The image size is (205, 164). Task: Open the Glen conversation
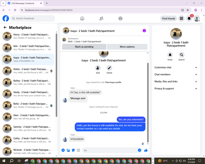pos(28,117)
